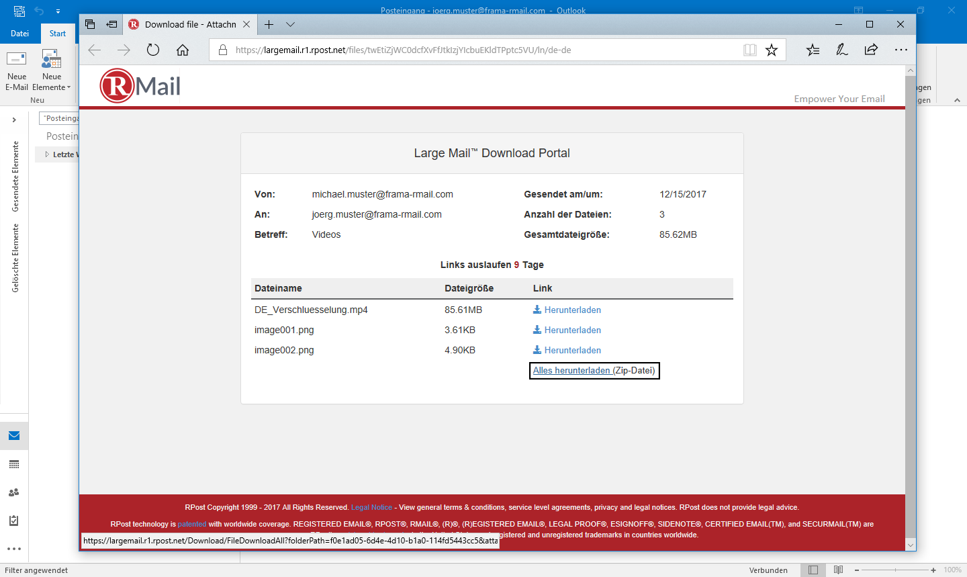
Task: Go back in the browser
Action: [95, 50]
